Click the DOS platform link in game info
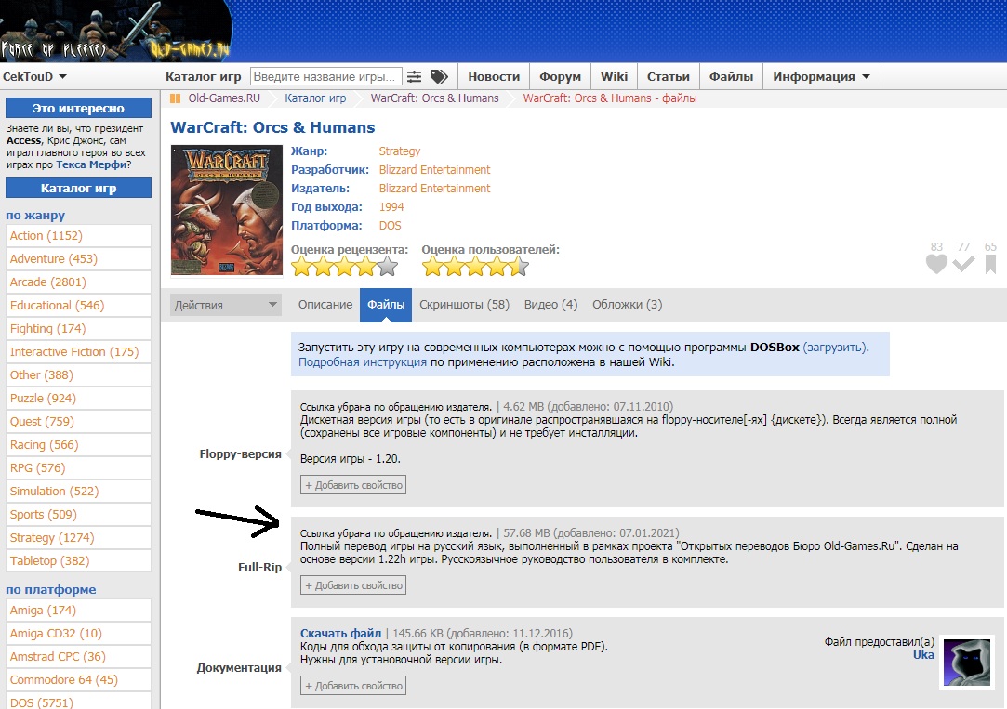Image resolution: width=1007 pixels, height=709 pixels. click(390, 225)
